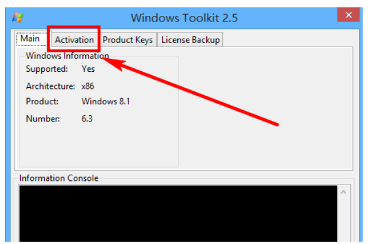Click the Main tab

coord(31,39)
